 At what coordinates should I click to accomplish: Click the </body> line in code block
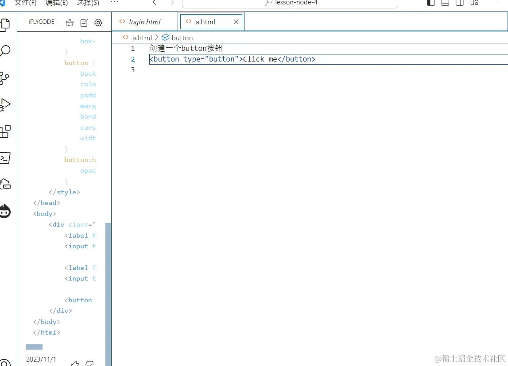coord(47,322)
